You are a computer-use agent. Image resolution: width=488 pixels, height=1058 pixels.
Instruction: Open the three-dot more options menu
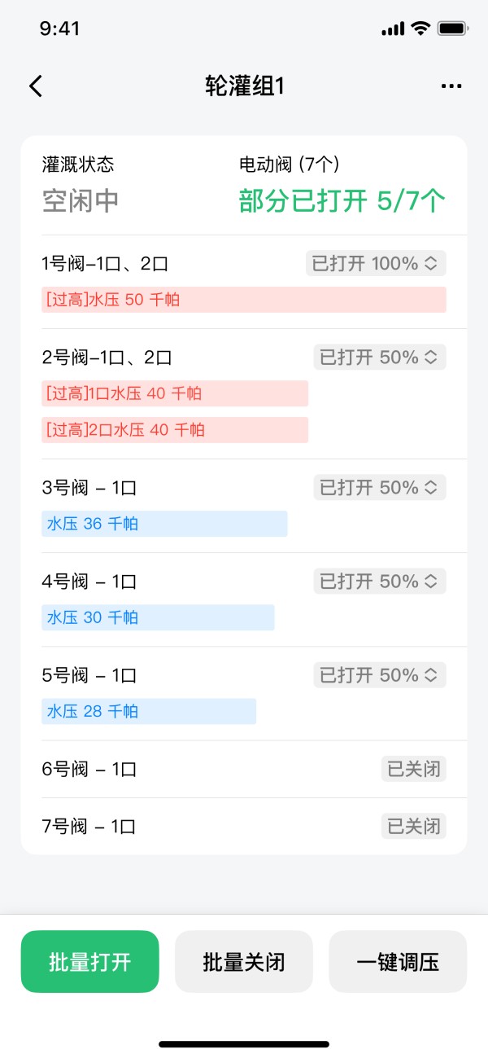(x=451, y=86)
